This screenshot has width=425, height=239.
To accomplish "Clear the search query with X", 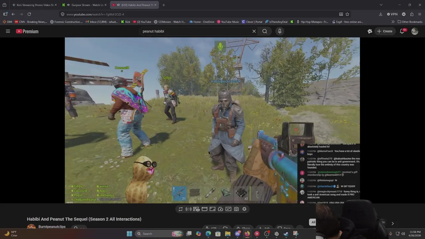I will coord(254,31).
